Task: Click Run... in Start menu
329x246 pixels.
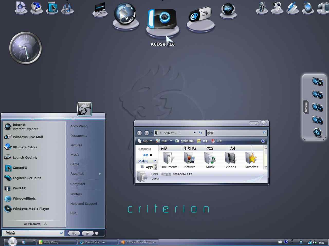Action: tap(74, 213)
